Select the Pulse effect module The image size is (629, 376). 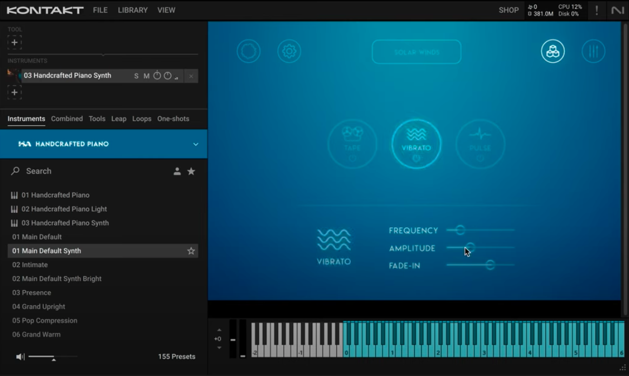[x=480, y=144]
